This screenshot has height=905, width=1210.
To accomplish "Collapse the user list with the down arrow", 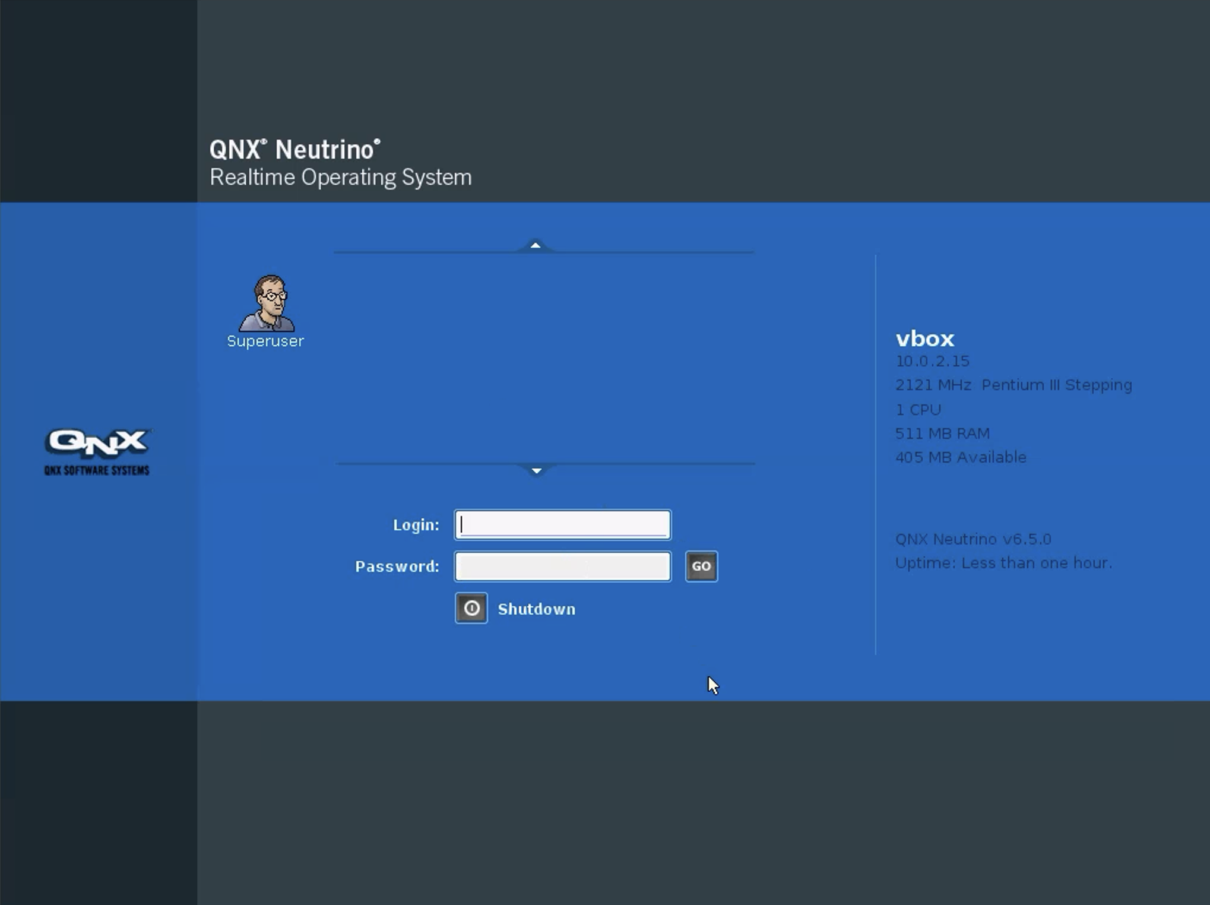I will pyautogui.click(x=536, y=470).
